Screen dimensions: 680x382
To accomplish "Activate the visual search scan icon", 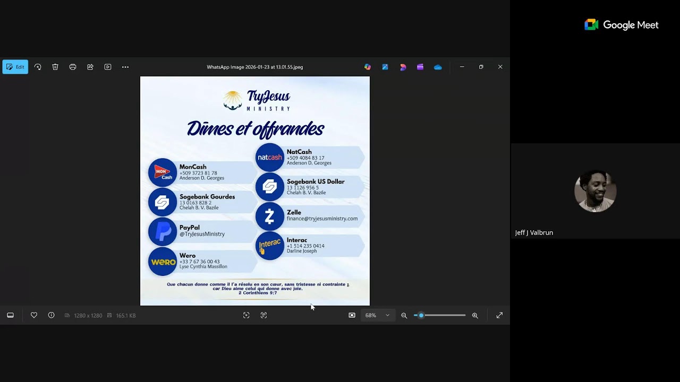I will [x=246, y=315].
